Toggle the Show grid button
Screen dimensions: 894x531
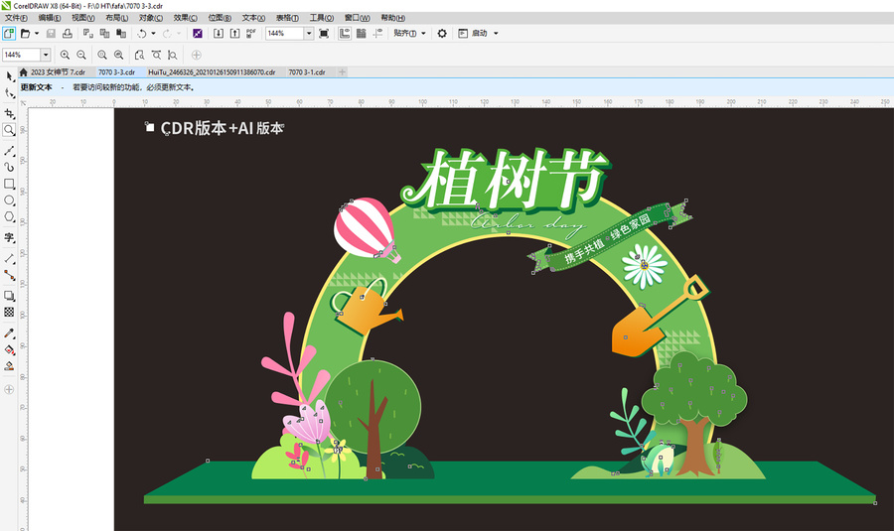point(361,34)
